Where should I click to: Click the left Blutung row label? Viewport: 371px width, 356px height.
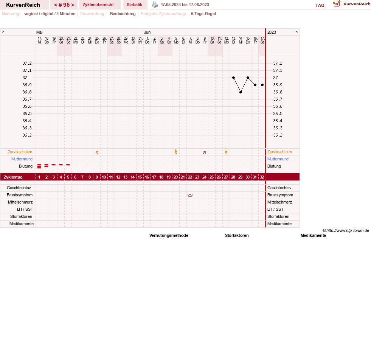click(26, 166)
